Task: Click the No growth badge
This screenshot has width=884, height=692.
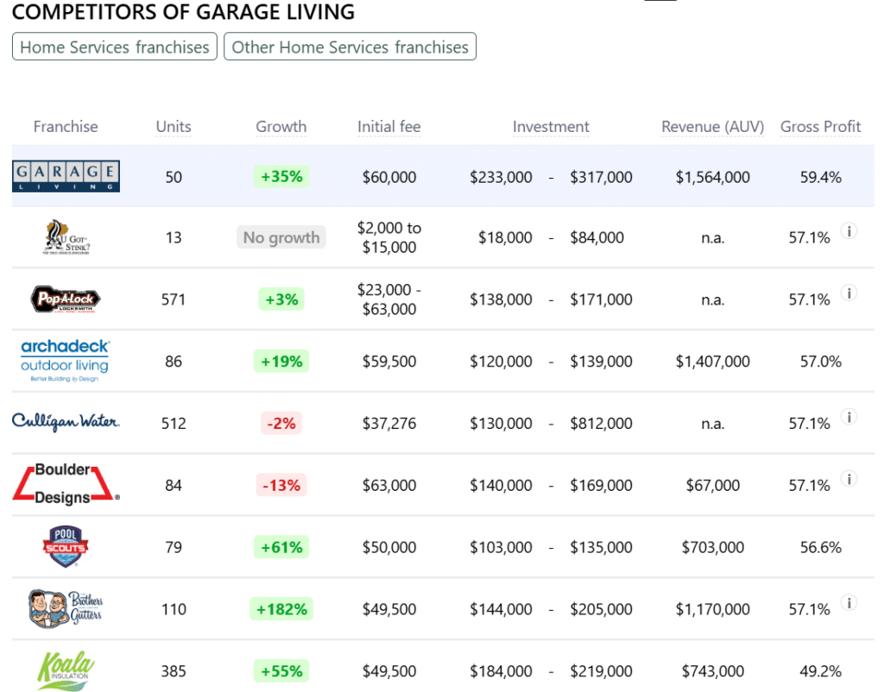Action: tap(281, 237)
